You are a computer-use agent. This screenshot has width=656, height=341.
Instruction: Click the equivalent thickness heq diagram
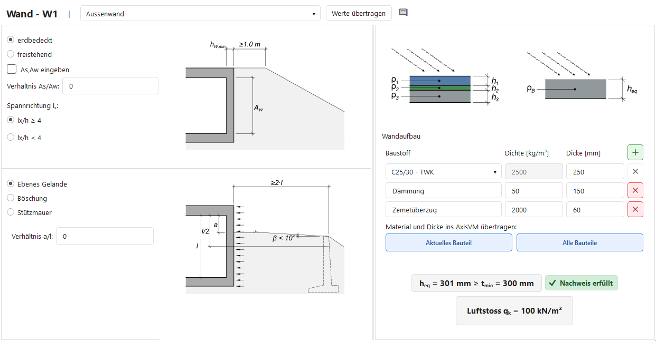(582, 77)
